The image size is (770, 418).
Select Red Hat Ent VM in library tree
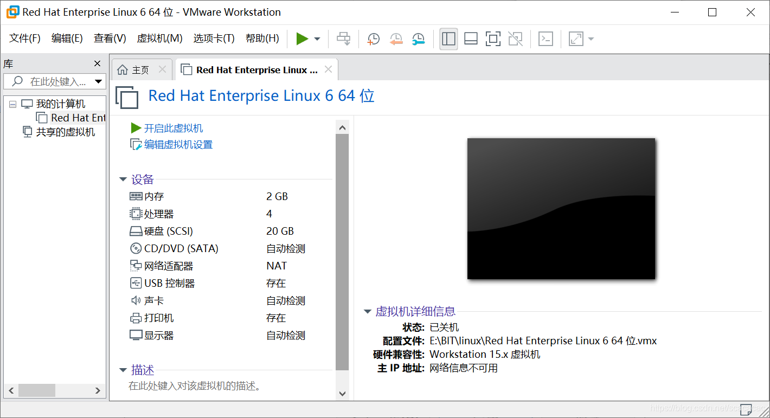78,118
